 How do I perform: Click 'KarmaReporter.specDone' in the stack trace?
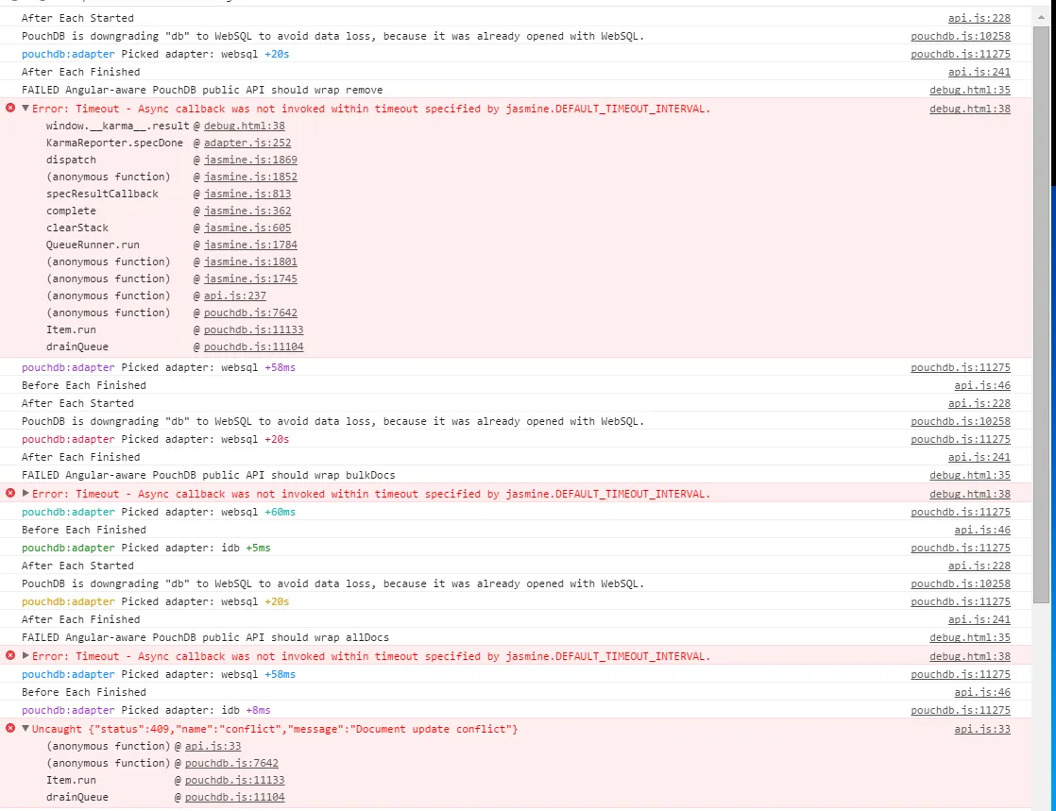[x=114, y=143]
